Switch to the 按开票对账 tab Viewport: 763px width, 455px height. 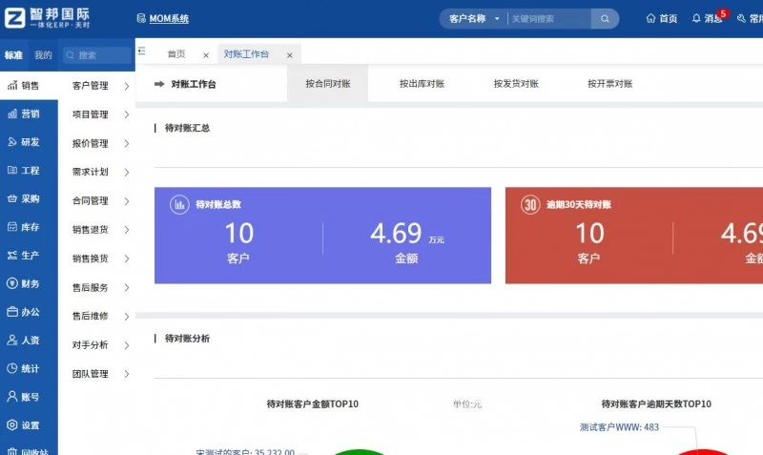tap(609, 84)
